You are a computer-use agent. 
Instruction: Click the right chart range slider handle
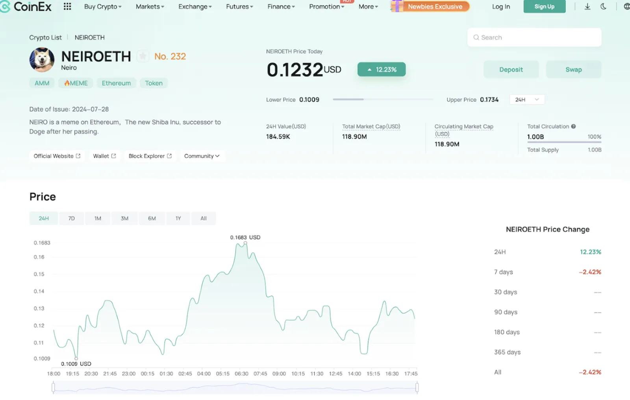(417, 388)
